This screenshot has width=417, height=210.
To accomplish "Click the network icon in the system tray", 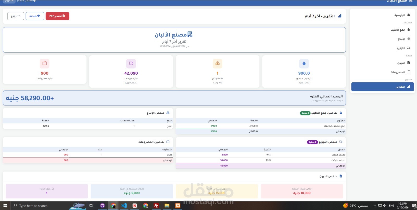I will pyautogui.click(x=380, y=206).
